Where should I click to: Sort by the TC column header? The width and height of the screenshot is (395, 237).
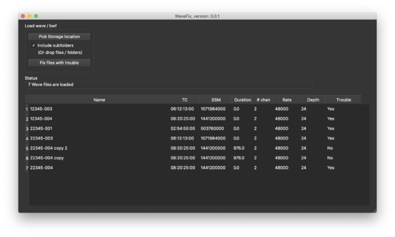click(184, 99)
